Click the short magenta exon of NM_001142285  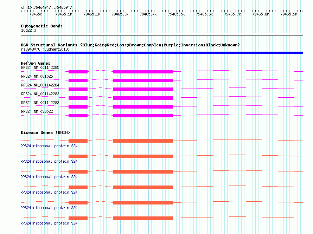(78, 72)
